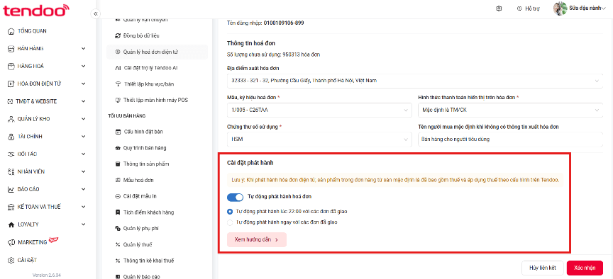Click the Hỗ trợ support icon

(519, 8)
